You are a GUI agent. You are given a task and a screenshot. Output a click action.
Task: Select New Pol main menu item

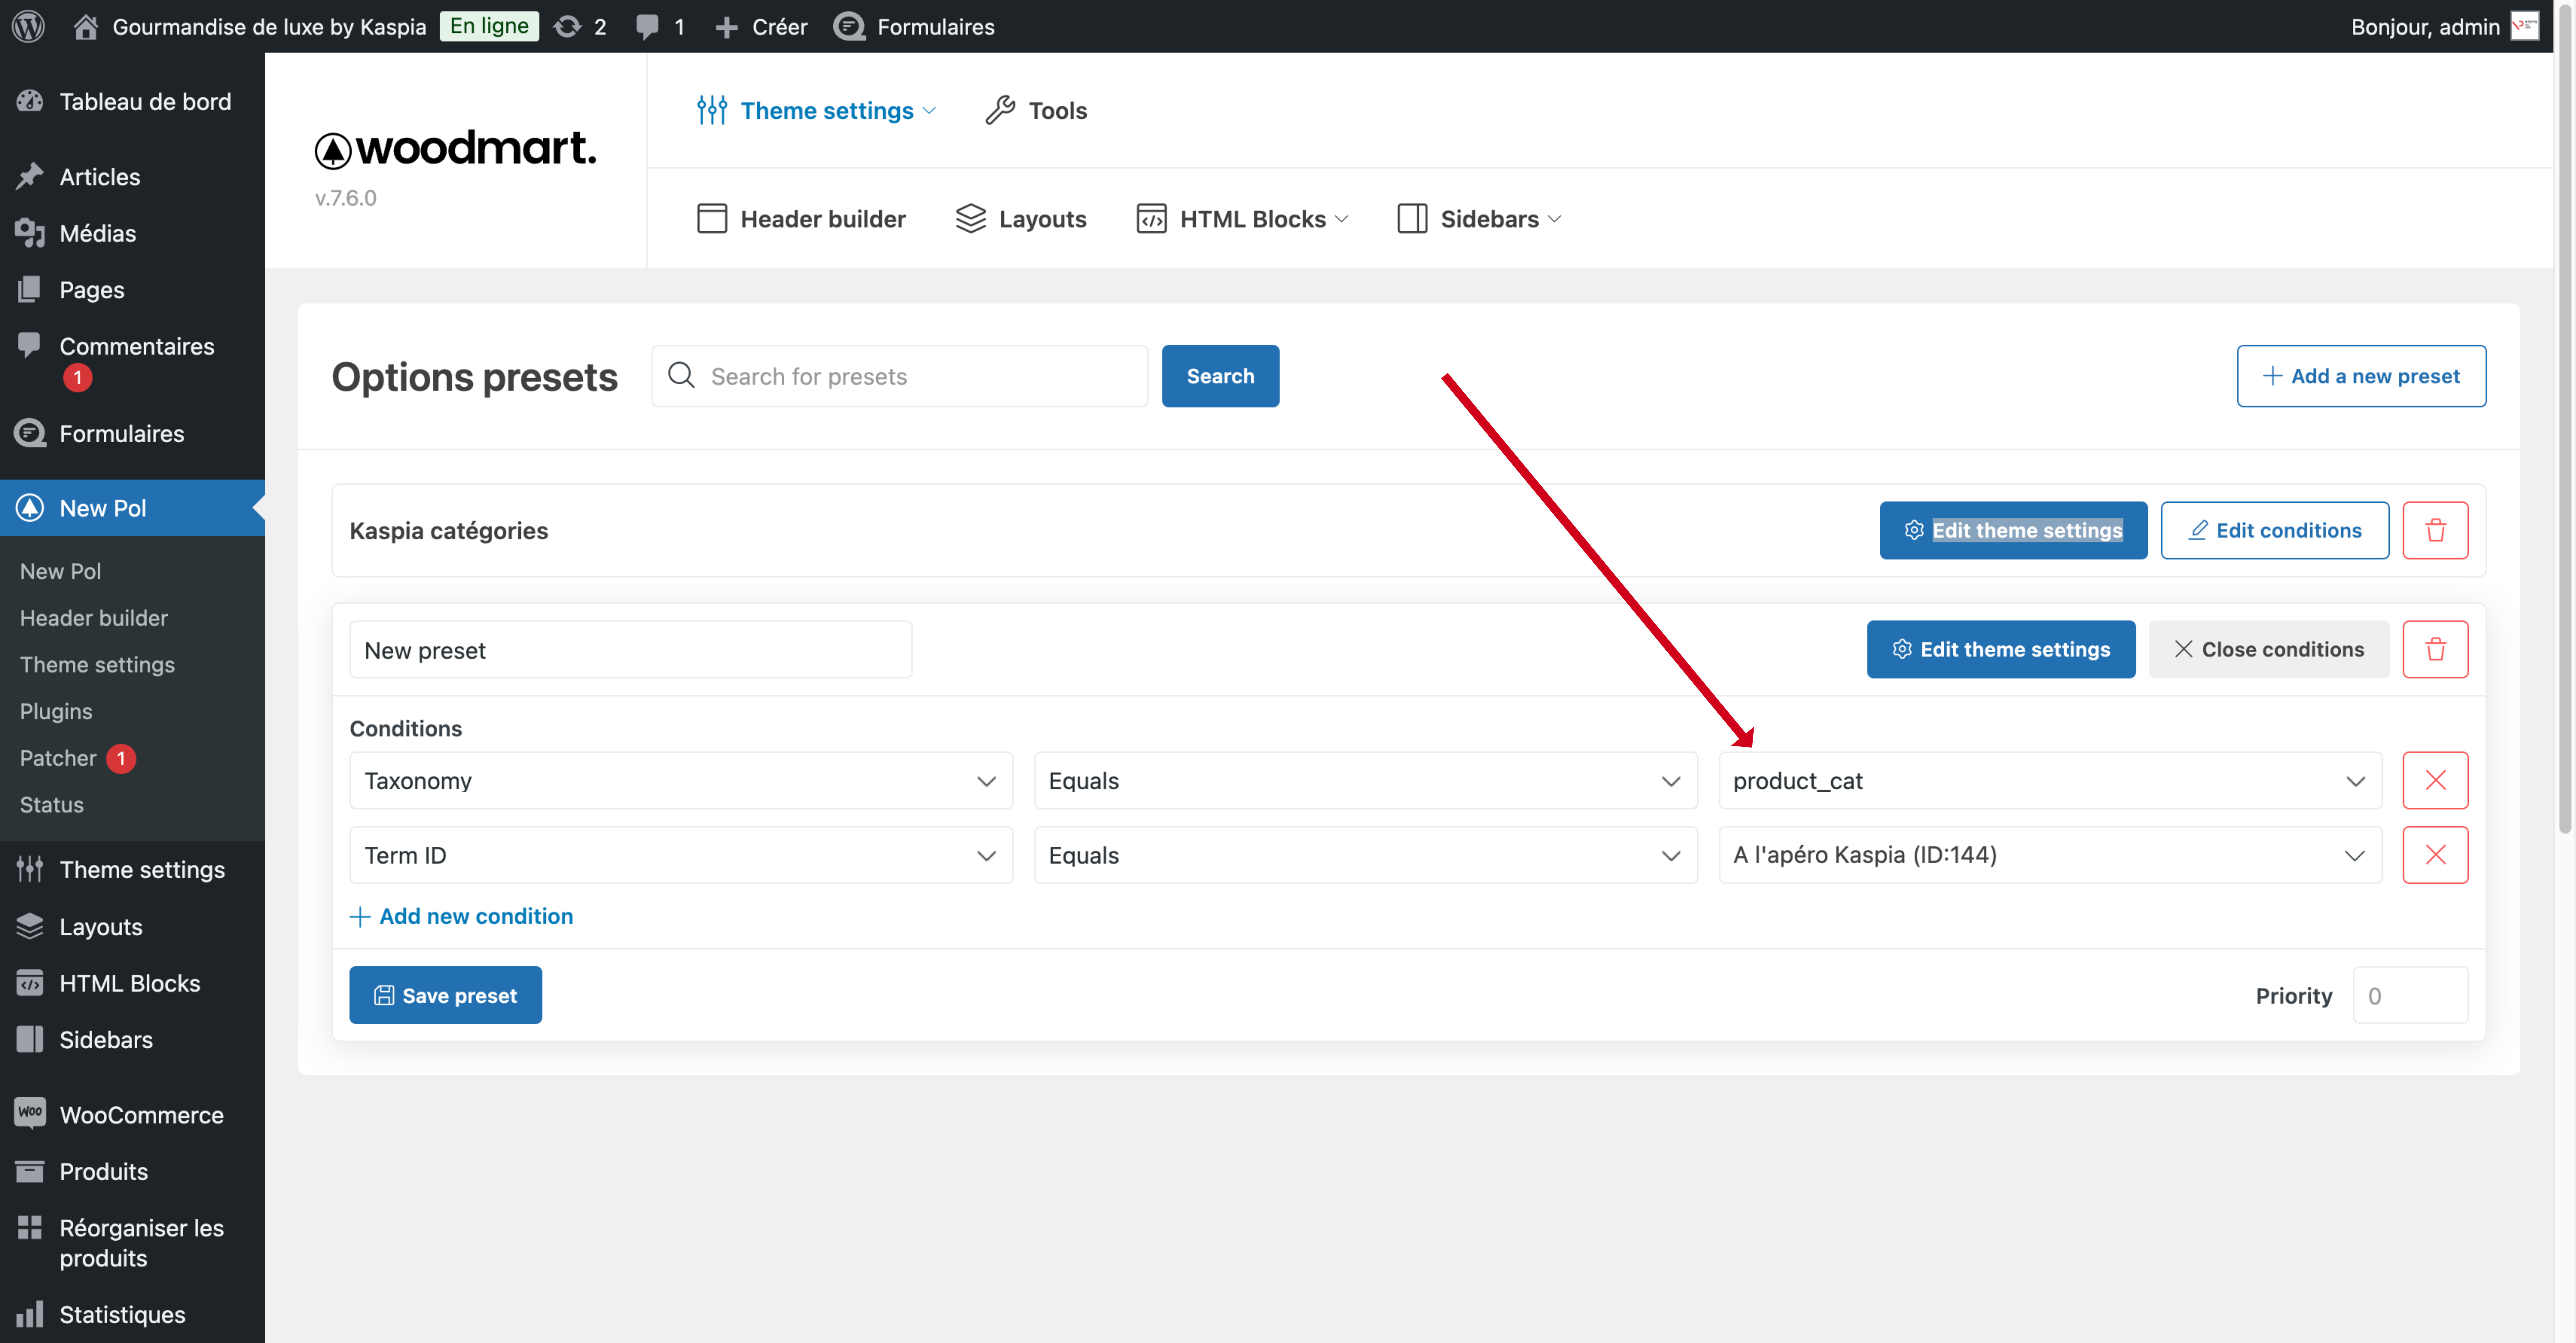point(132,508)
